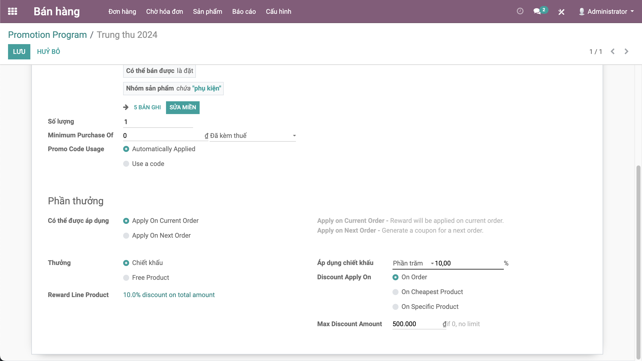Open the apps grid menu icon
This screenshot has height=361, width=642.
coord(13,11)
